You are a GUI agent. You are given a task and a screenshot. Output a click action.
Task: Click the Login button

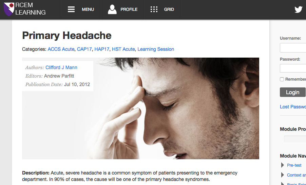tap(293, 92)
